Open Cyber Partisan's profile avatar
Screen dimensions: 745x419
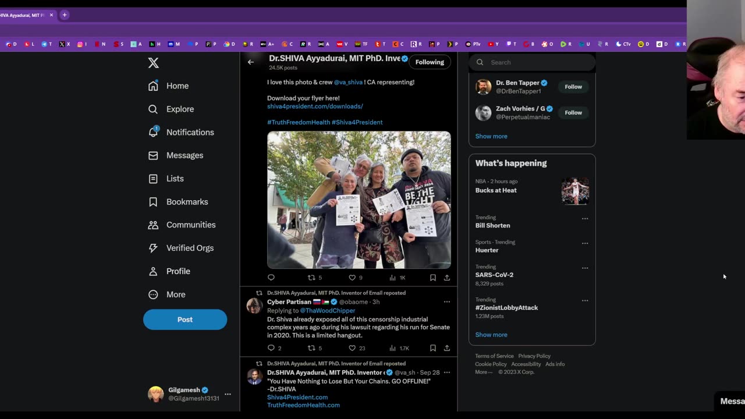254,306
